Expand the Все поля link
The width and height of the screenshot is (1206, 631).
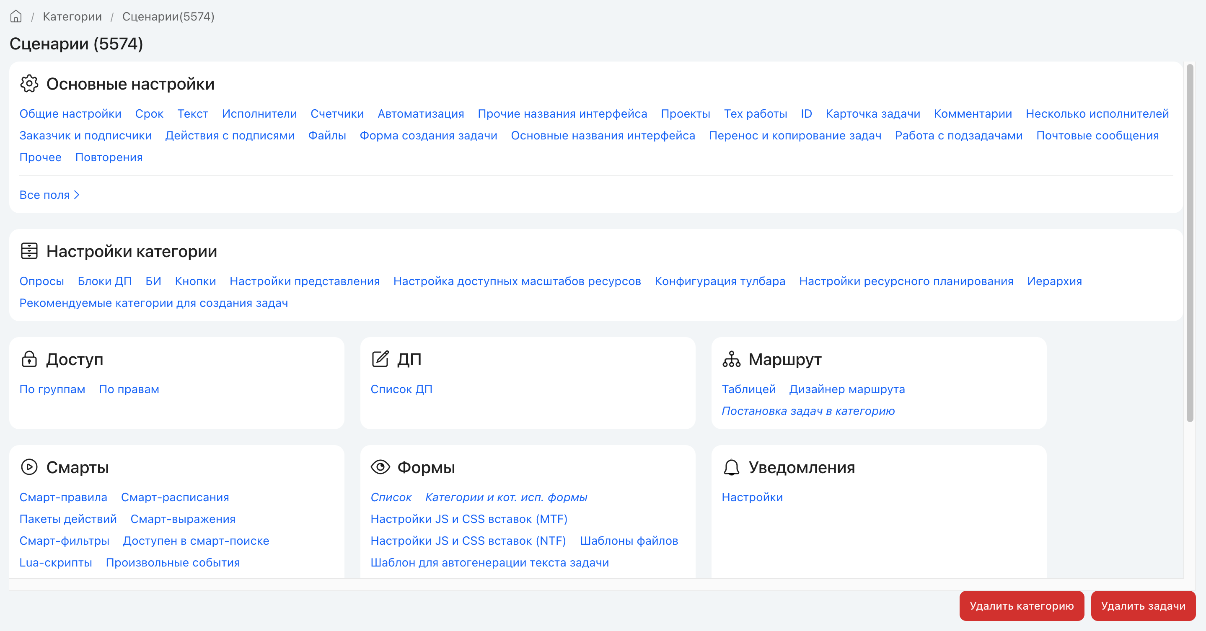[x=49, y=195]
